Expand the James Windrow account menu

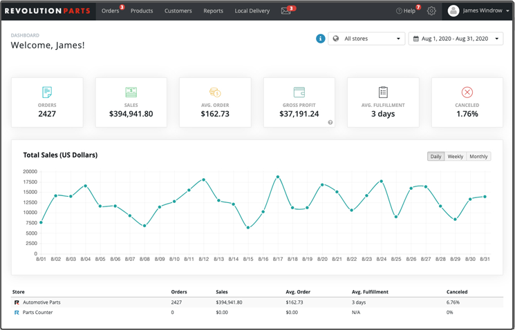coord(478,11)
